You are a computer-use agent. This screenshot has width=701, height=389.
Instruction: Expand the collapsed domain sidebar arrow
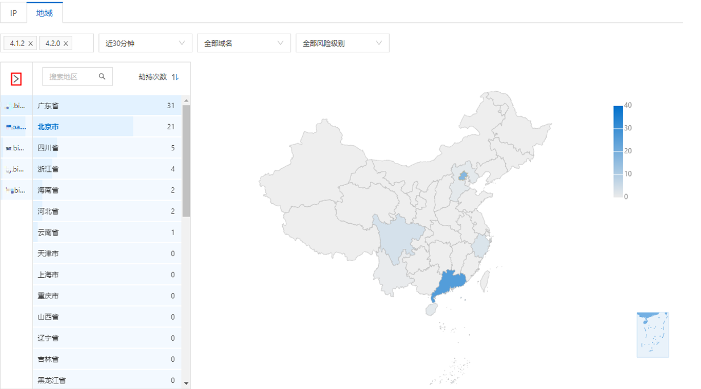[16, 79]
